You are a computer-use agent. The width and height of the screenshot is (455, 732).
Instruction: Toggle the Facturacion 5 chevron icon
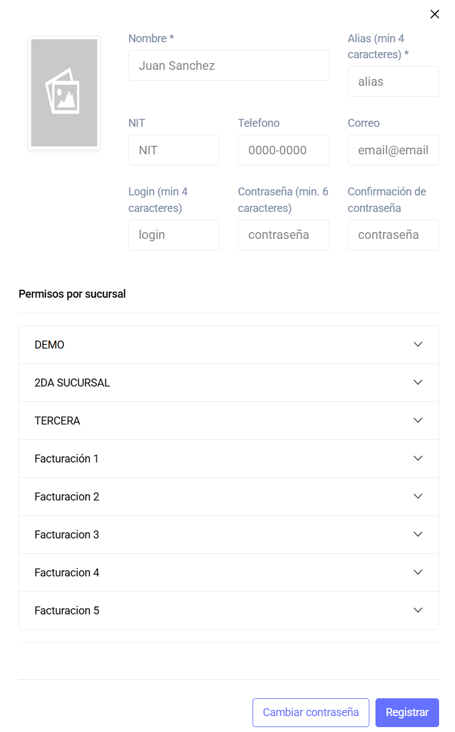point(418,611)
